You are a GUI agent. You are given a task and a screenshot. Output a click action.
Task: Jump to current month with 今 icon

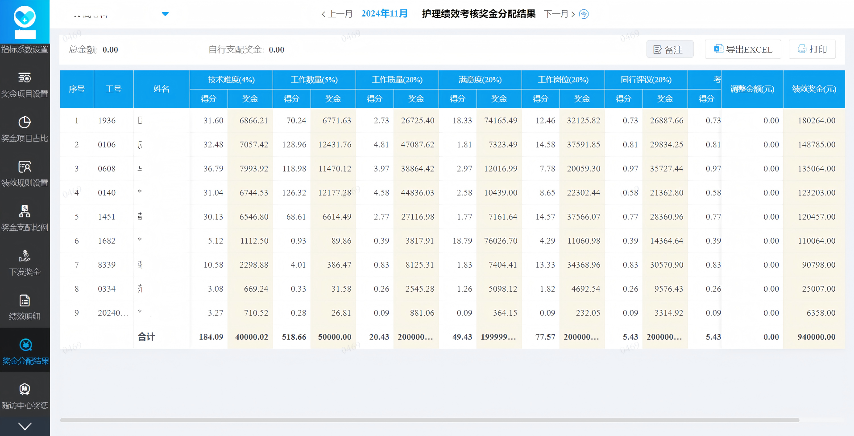point(584,14)
